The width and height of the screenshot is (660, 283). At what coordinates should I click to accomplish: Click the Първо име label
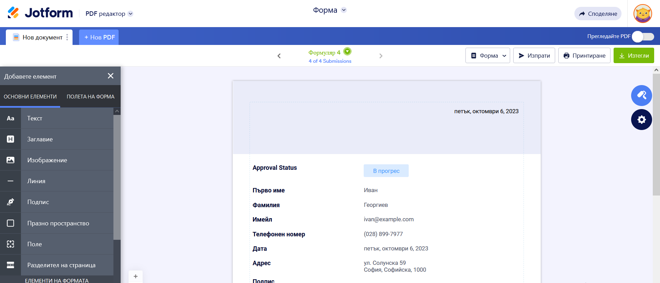click(268, 190)
